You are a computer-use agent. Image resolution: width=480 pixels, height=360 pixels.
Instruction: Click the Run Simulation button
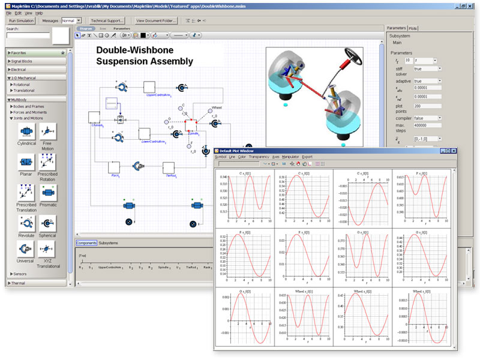click(x=21, y=21)
